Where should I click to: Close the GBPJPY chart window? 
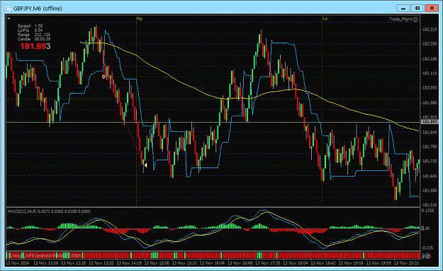pos(432,9)
